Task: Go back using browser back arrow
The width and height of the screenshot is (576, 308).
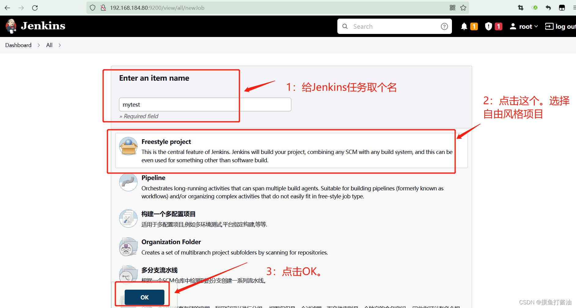Action: [x=7, y=8]
